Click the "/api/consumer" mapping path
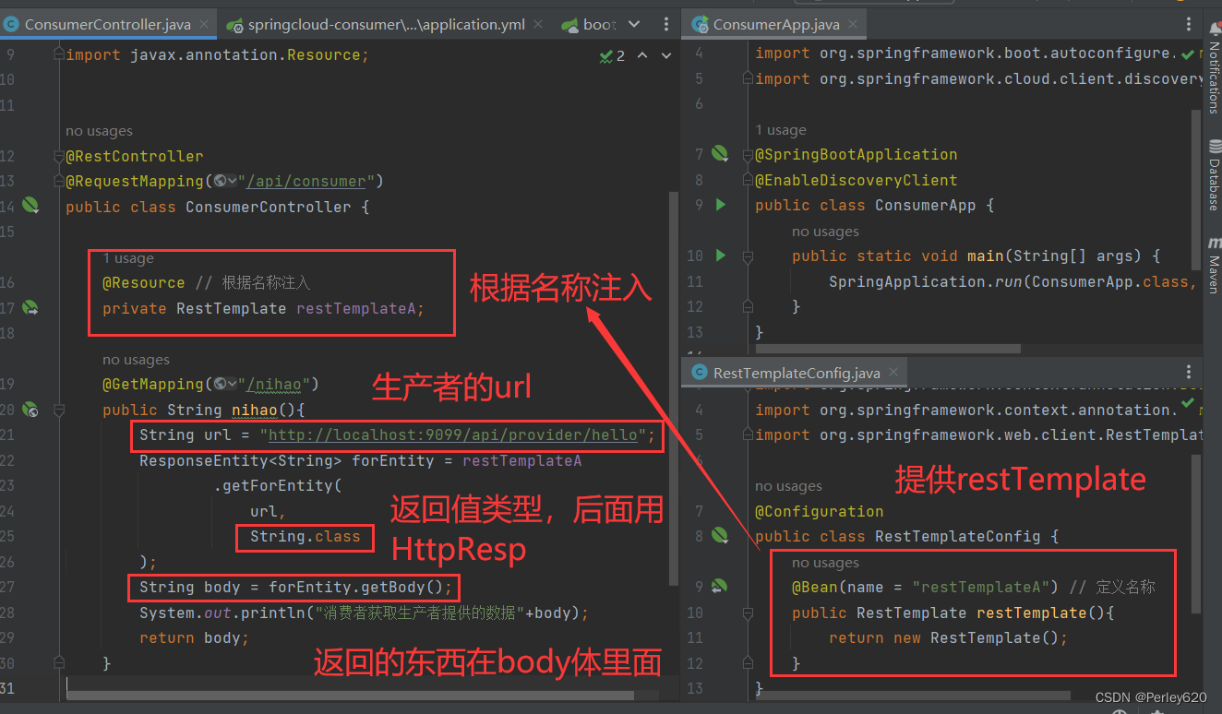This screenshot has width=1222, height=714. pyautogui.click(x=305, y=181)
